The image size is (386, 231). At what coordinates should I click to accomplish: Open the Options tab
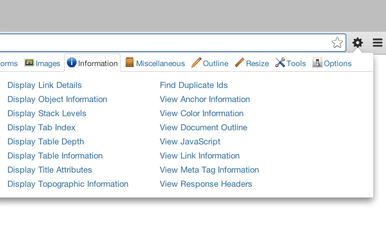point(337,64)
